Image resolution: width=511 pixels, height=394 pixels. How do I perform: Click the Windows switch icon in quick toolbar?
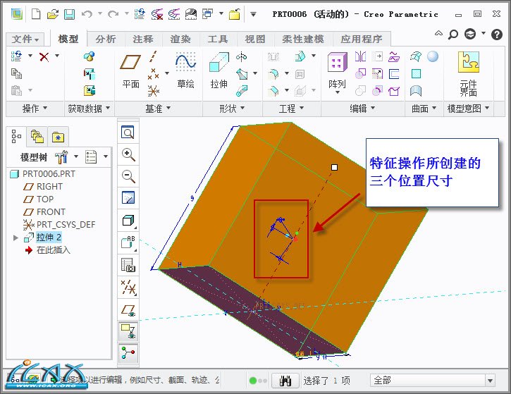pyautogui.click(x=208, y=14)
